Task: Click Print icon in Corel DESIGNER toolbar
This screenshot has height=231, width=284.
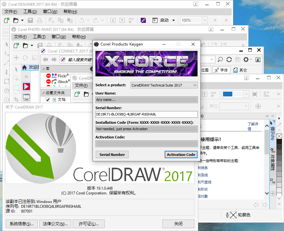Action: pyautogui.click(x=40, y=20)
